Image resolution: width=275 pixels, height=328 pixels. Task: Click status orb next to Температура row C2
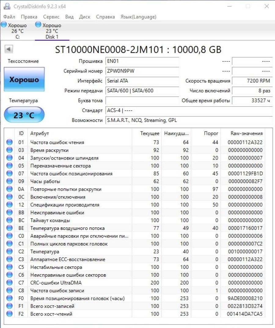coord(9,252)
